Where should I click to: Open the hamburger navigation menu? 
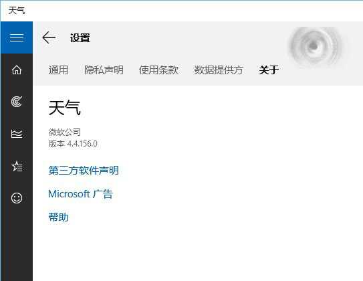pyautogui.click(x=17, y=37)
